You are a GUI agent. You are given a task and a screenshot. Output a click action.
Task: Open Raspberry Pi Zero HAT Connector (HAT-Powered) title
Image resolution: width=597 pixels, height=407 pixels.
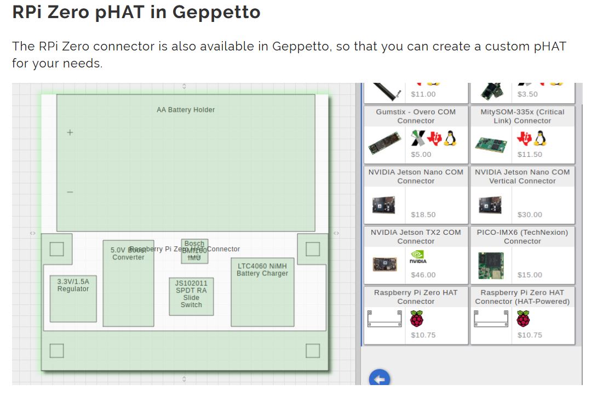click(523, 297)
